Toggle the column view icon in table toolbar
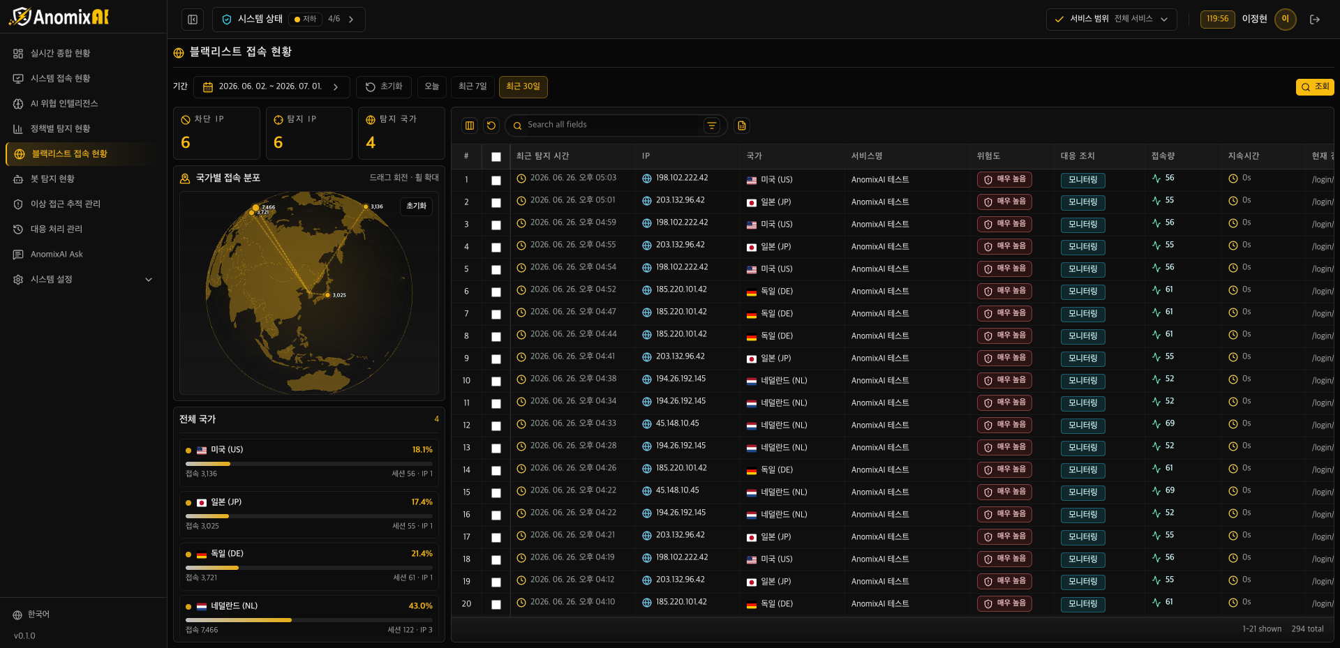1340x648 pixels. point(470,126)
